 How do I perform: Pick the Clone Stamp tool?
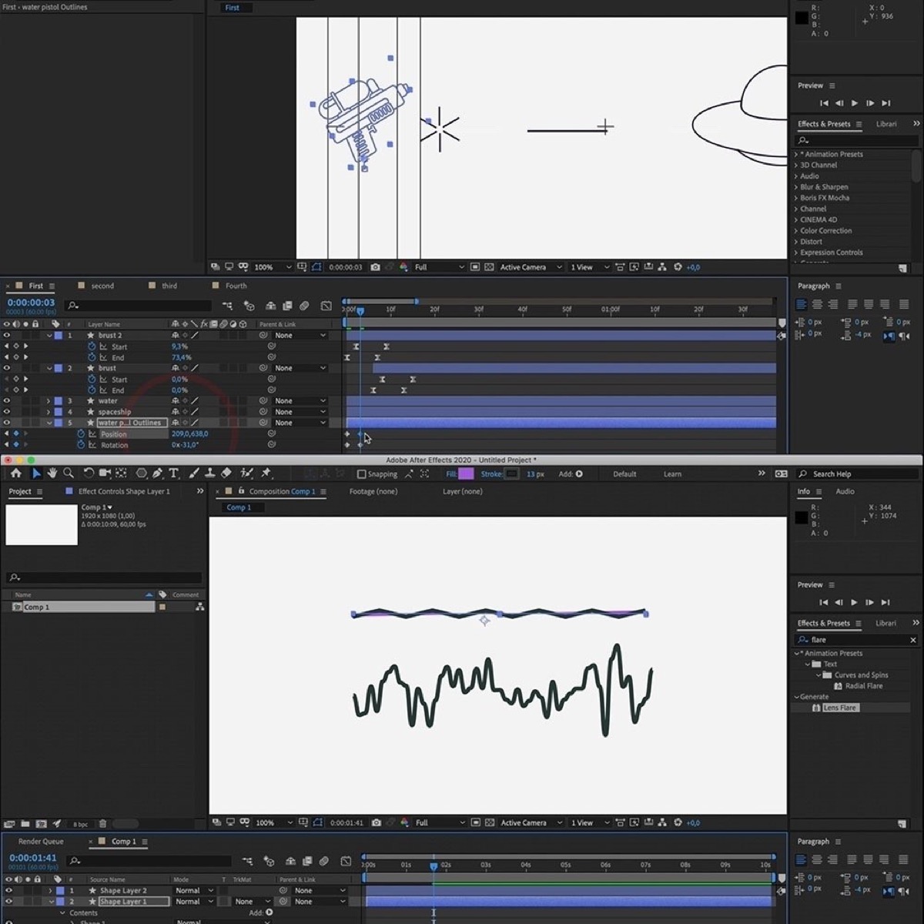pyautogui.click(x=209, y=474)
